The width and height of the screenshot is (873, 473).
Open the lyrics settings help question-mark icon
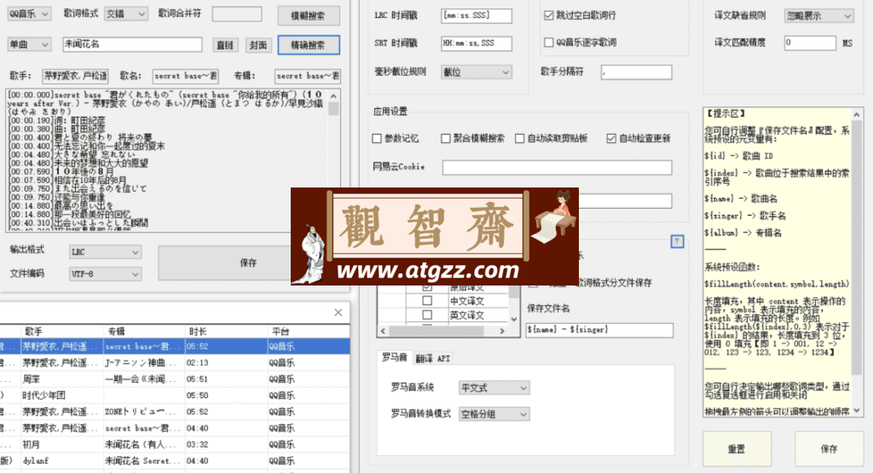677,241
